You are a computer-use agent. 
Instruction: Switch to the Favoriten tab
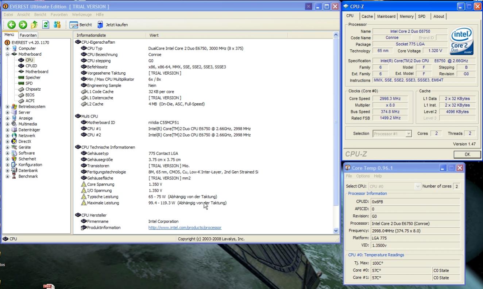tap(28, 35)
